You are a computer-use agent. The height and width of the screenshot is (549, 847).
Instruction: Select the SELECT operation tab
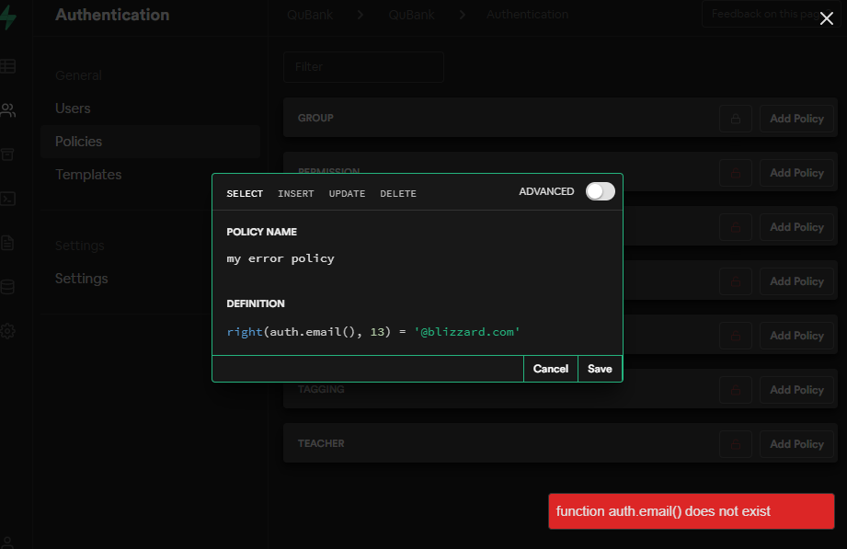[x=245, y=193]
